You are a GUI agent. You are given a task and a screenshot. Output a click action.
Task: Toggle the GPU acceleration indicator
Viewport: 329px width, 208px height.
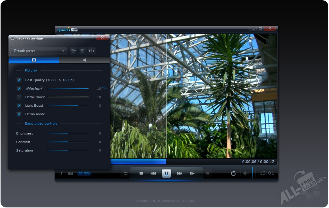pyautogui.click(x=84, y=173)
